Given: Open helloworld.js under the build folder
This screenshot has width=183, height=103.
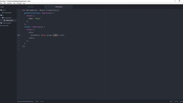Looking at the screenshot, I should coord(8,13).
